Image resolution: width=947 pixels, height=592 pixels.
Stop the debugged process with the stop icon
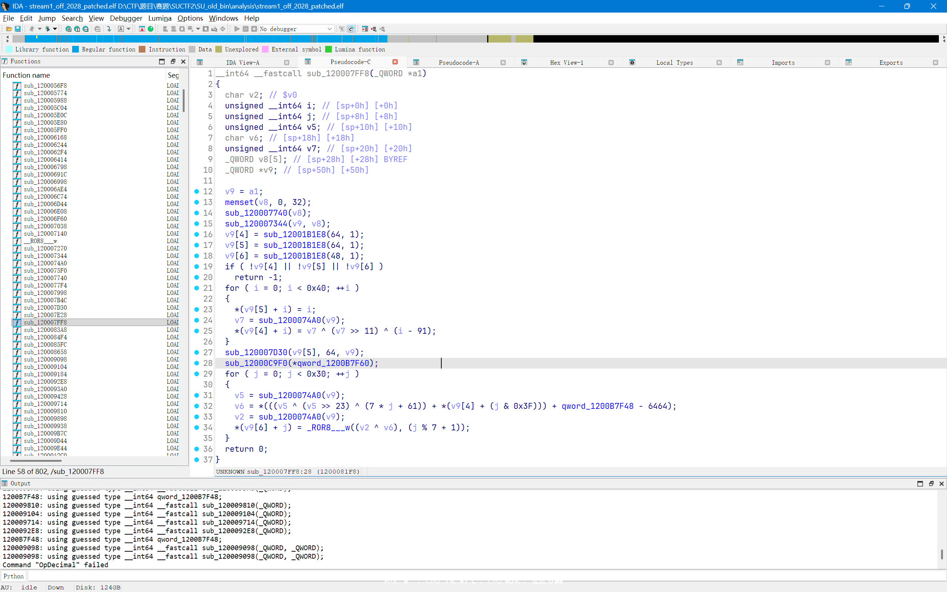255,28
